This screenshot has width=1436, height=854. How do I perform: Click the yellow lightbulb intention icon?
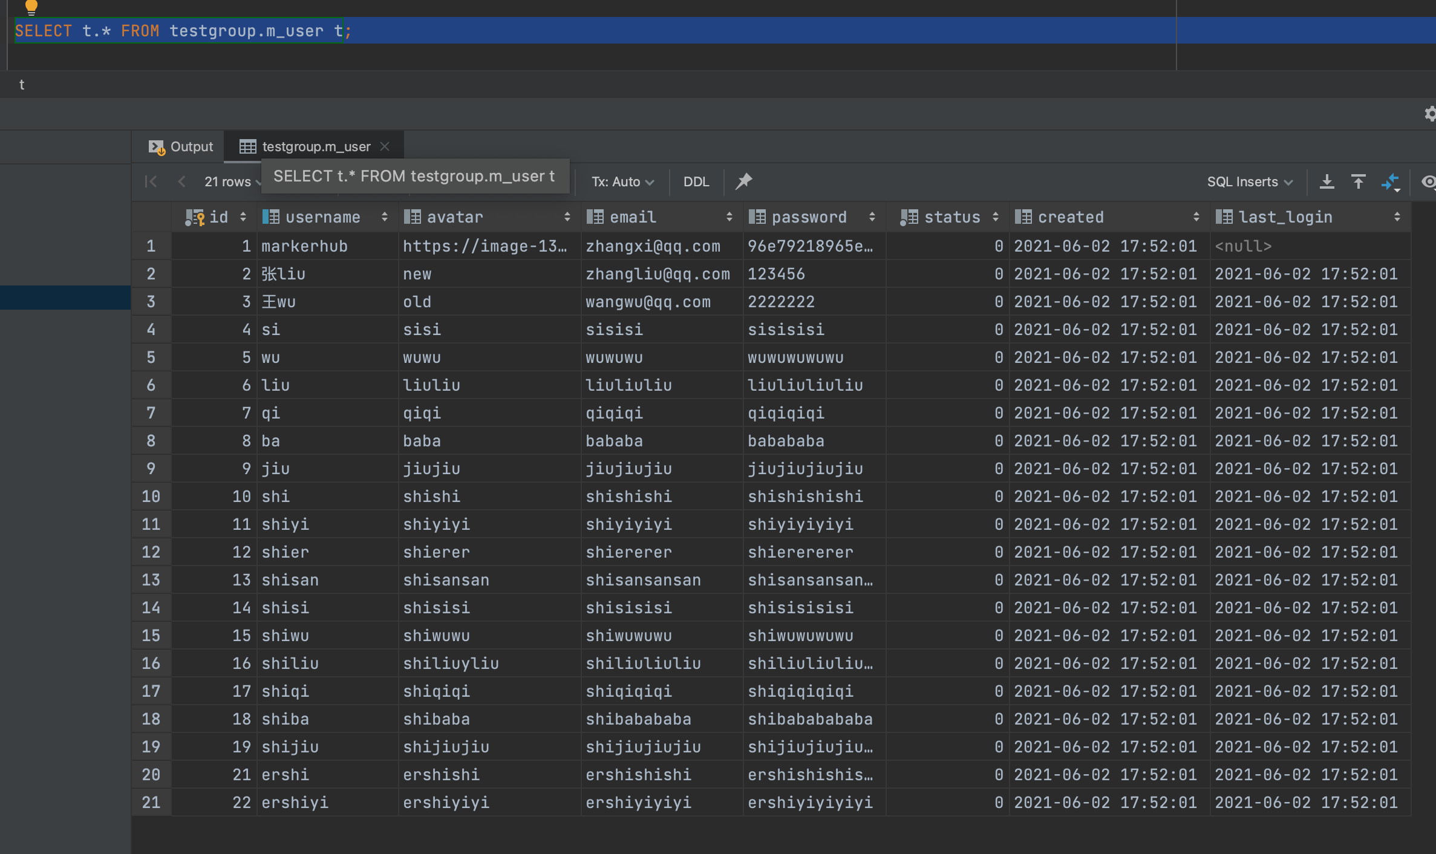[x=31, y=6]
